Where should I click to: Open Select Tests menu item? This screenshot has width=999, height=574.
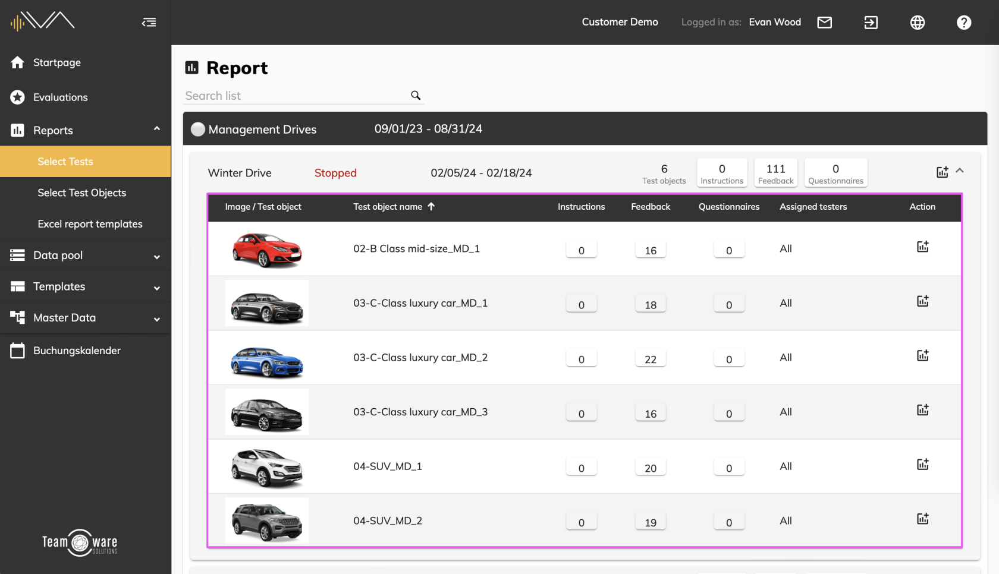(86, 162)
